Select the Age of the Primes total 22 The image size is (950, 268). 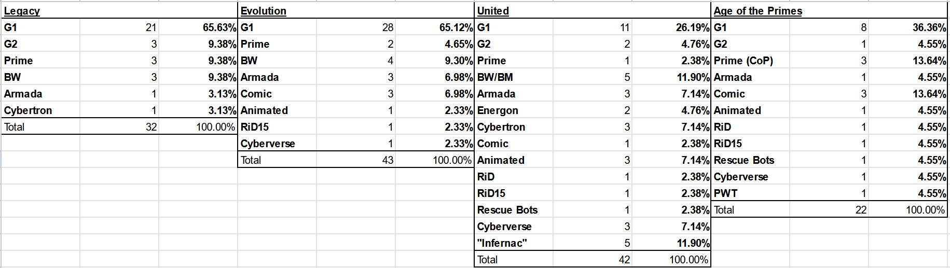point(861,210)
